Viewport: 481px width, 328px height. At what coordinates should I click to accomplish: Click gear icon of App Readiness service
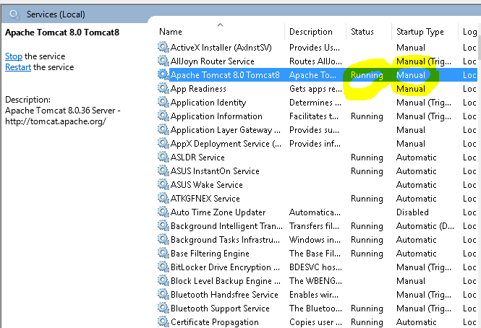(x=163, y=89)
